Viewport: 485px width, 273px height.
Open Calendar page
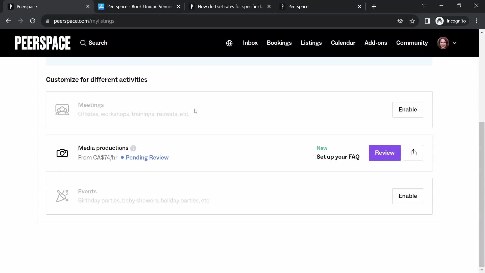pos(343,43)
